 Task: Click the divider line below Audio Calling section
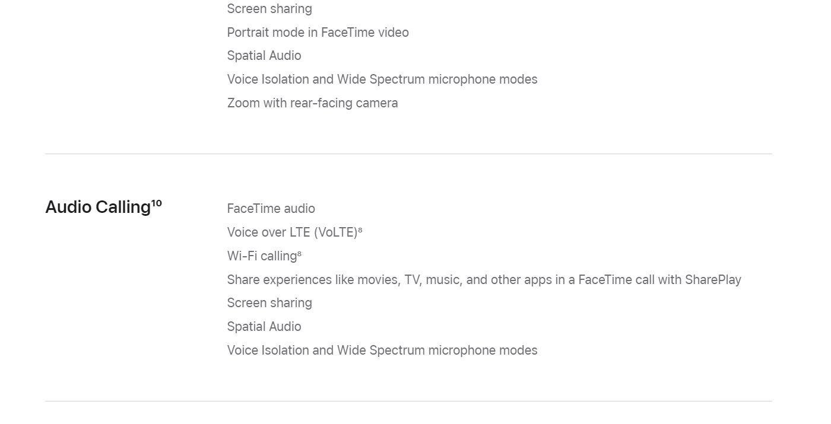pyautogui.click(x=408, y=401)
